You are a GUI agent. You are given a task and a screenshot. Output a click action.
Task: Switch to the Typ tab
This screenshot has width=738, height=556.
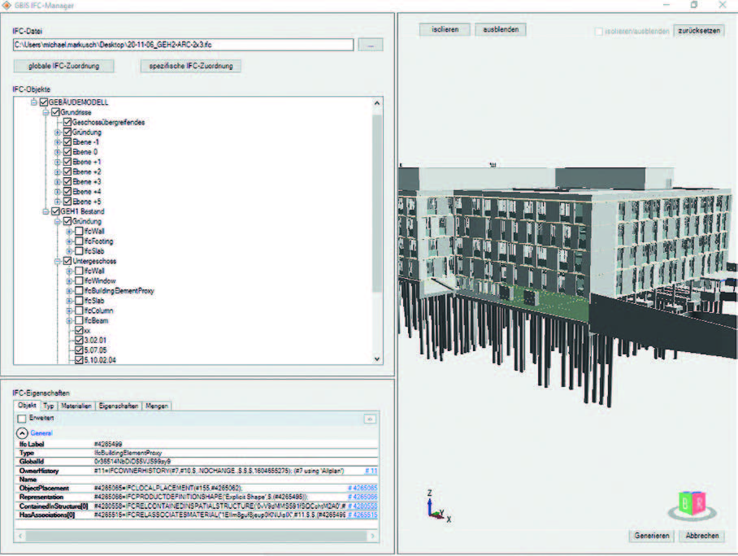[x=49, y=406]
